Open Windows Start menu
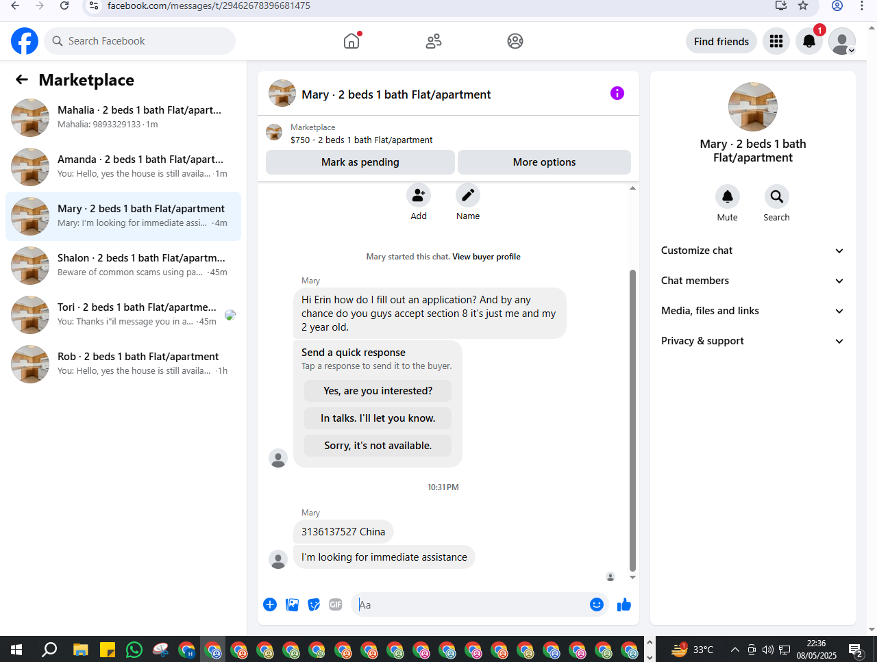This screenshot has width=877, height=662. pyautogui.click(x=16, y=649)
